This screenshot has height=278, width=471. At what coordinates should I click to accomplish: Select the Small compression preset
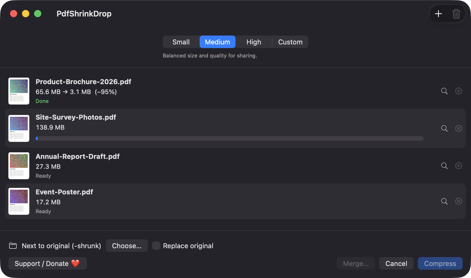[x=181, y=42]
